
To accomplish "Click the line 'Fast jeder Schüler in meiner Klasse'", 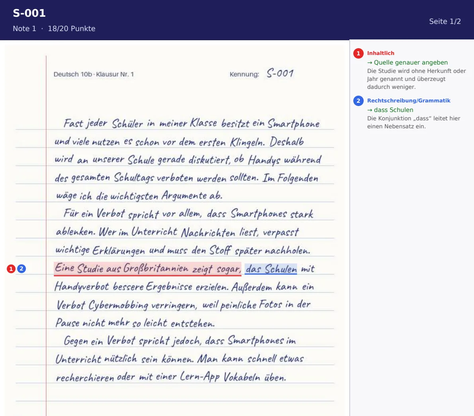I will tap(191, 124).
